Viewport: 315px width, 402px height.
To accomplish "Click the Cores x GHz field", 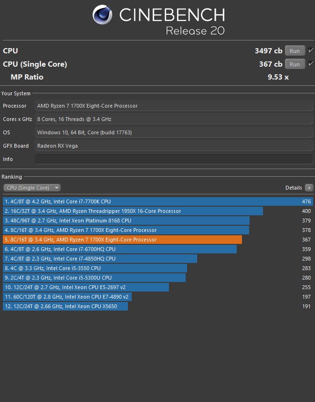I will coord(174,119).
